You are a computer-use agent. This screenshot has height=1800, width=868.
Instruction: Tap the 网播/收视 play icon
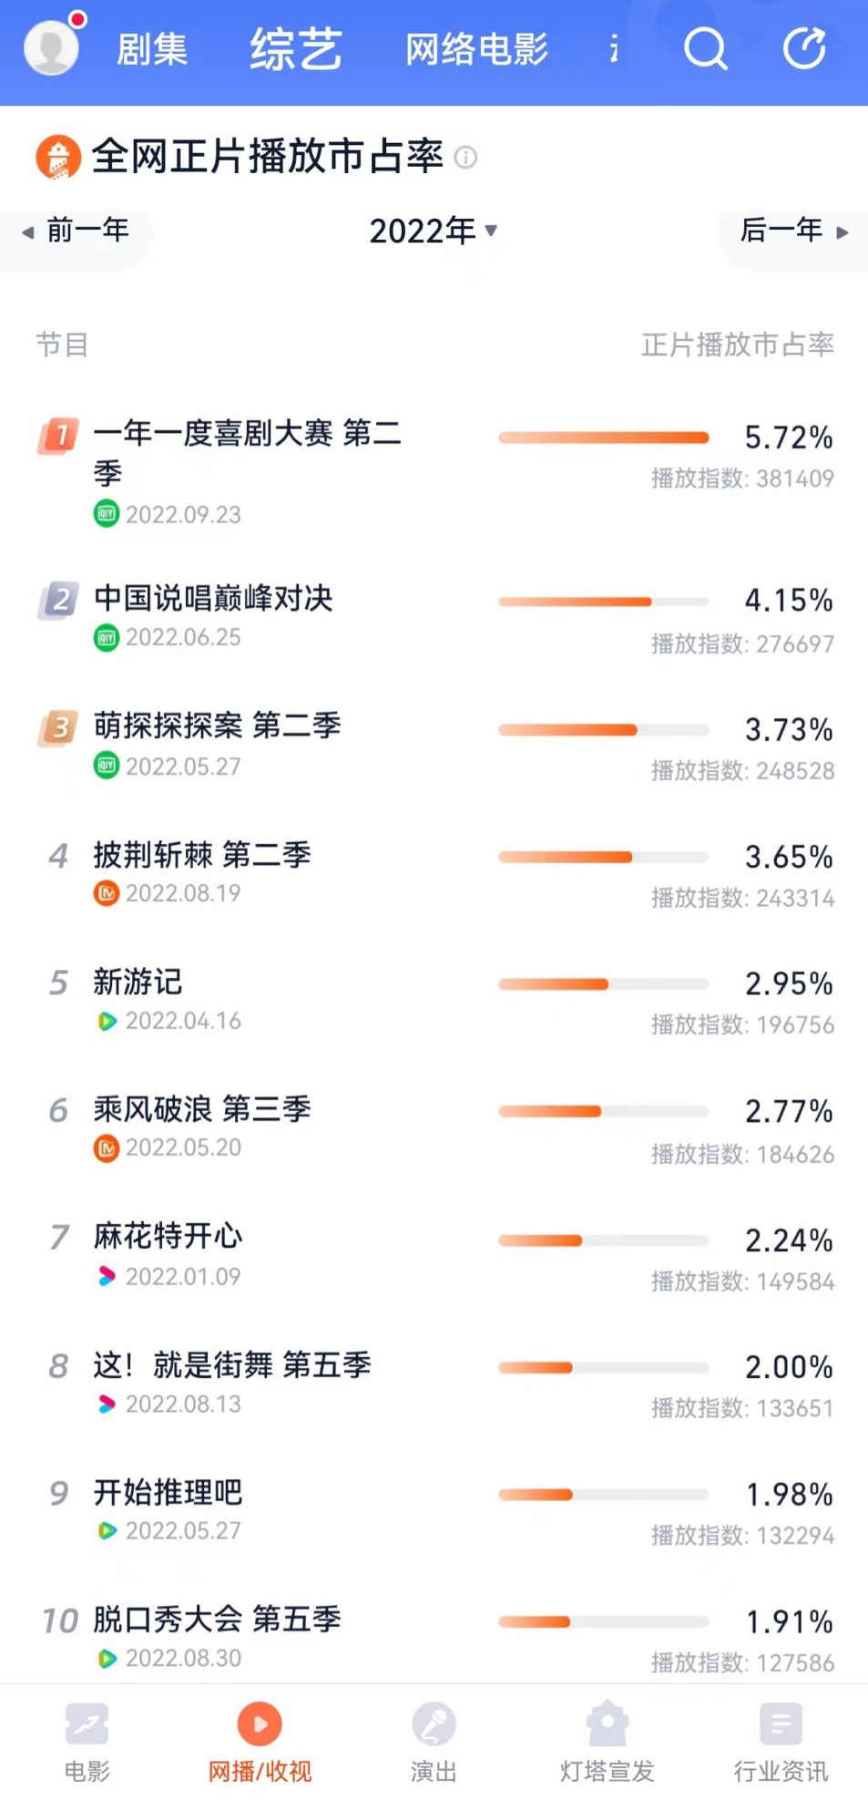pos(260,1724)
